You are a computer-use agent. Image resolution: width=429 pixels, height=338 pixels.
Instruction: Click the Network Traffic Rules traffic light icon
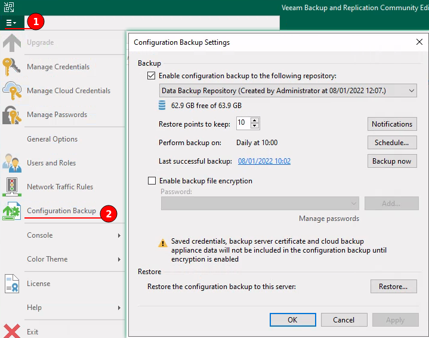coord(12,187)
